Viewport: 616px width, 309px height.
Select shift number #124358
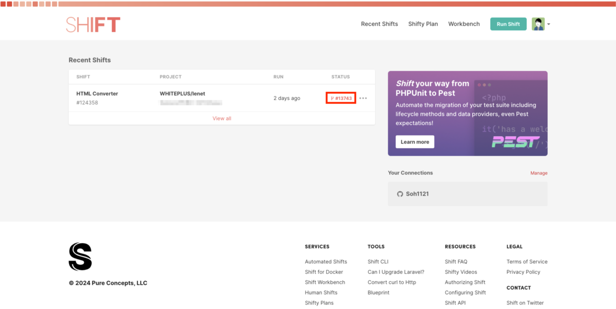[x=87, y=103]
